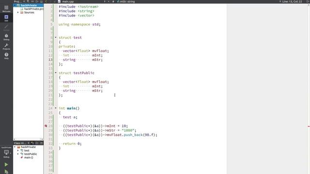Split the Class View side pane

[x=37, y=143]
